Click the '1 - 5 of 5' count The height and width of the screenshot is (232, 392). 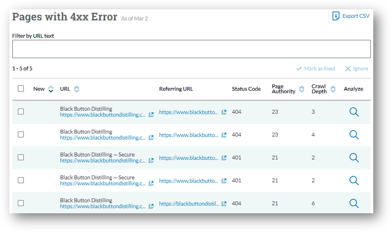(x=22, y=69)
